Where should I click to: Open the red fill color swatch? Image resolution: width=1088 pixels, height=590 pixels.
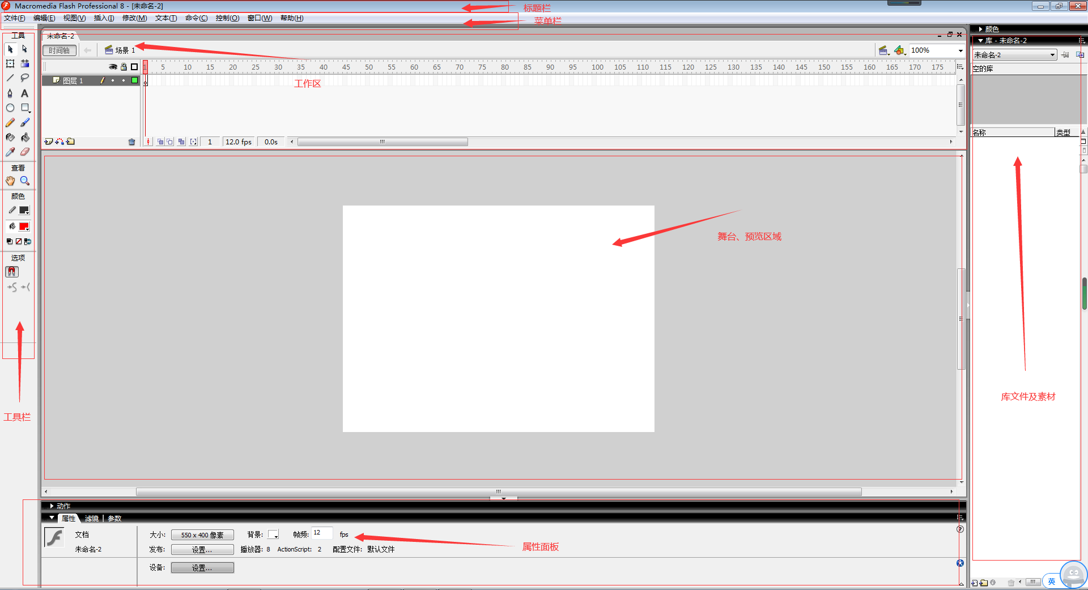tap(24, 226)
